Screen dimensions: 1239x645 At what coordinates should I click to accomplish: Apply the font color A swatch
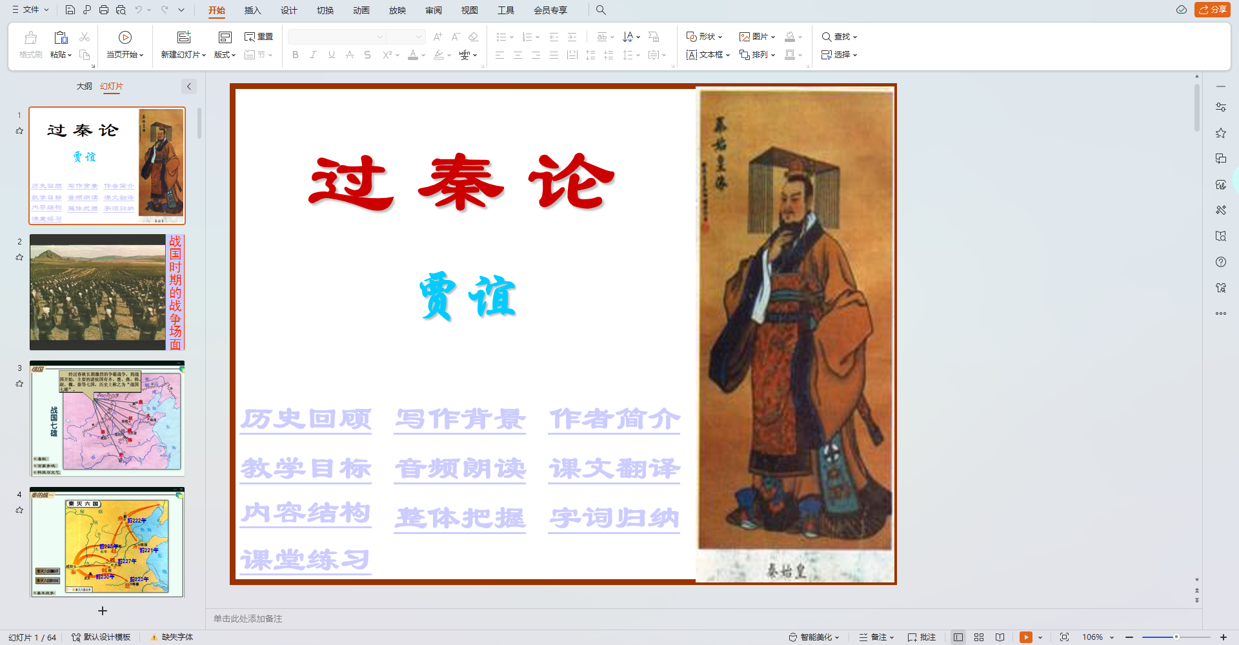click(413, 55)
